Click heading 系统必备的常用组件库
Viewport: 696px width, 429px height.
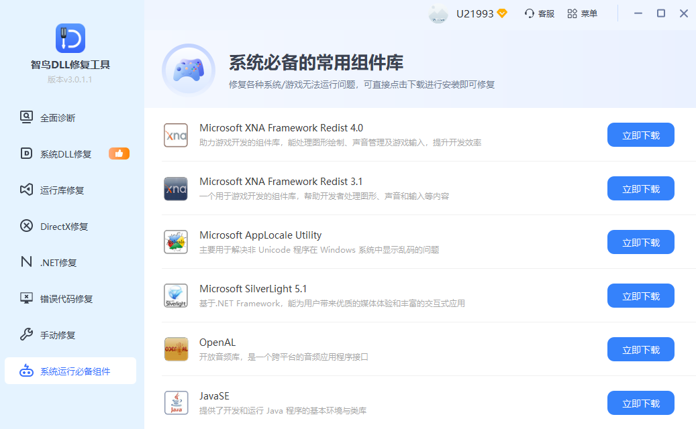pyautogui.click(x=316, y=62)
